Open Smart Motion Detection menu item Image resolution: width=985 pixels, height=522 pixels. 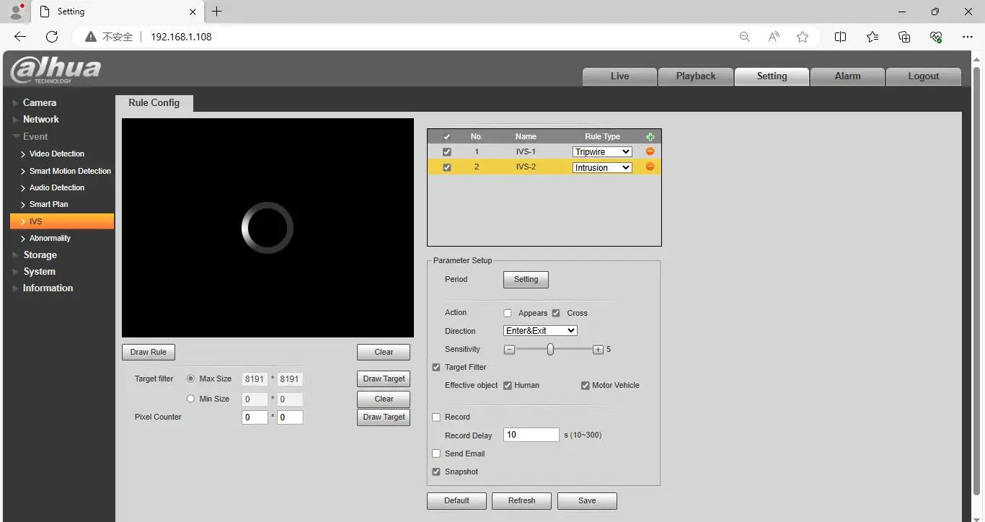70,171
